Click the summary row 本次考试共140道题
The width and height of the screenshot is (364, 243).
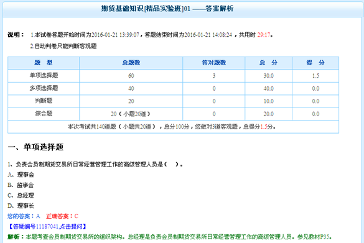click(173, 127)
